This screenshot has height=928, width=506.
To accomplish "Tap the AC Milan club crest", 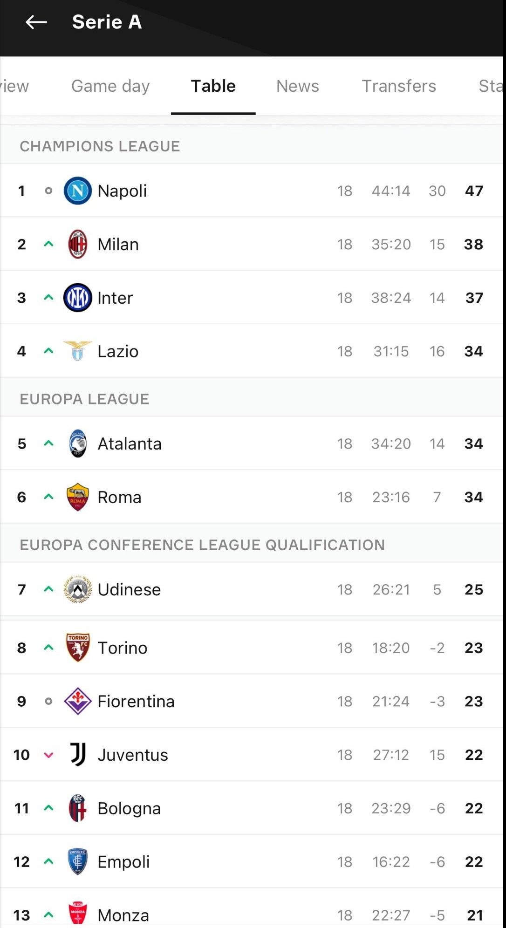I will pyautogui.click(x=77, y=244).
